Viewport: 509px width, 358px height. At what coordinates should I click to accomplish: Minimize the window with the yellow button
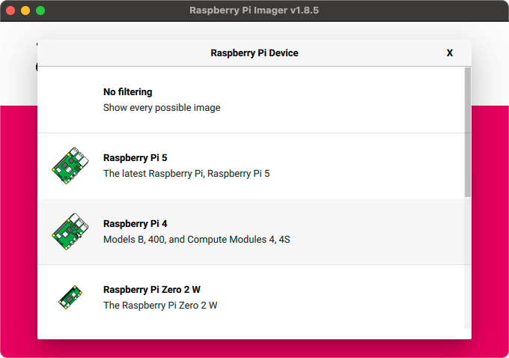25,10
